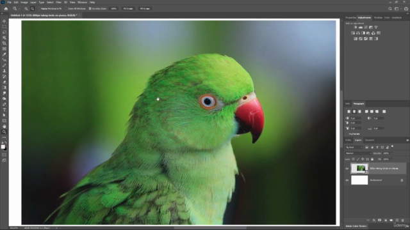The height and width of the screenshot is (230, 410).
Task: Add an Invert adjustment
Action: pyautogui.click(x=356, y=39)
